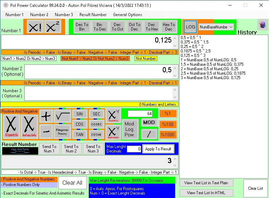This screenshot has width=269, height=198.
Task: Click Hex To Dec conversion button
Action: tap(169, 27)
